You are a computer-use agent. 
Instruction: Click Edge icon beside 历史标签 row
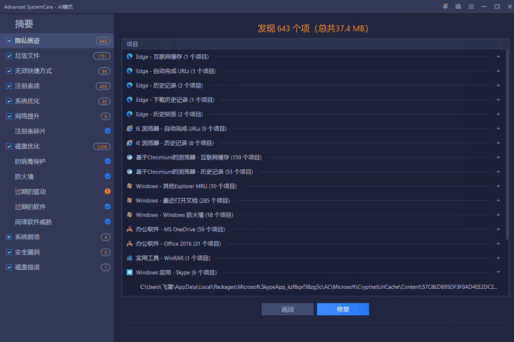[x=130, y=114]
